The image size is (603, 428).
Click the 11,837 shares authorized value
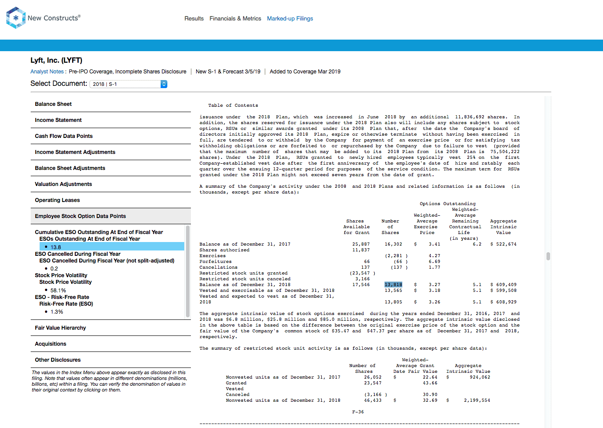tap(361, 250)
